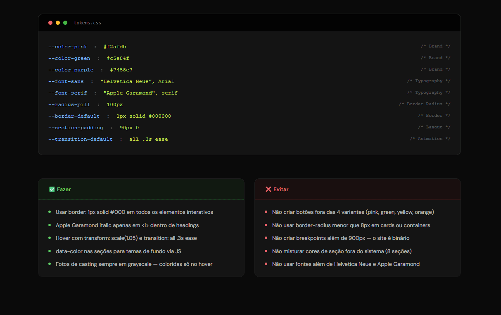Screen dimensions: 501x315
Task: Click the --color-green token name
Action: point(69,58)
